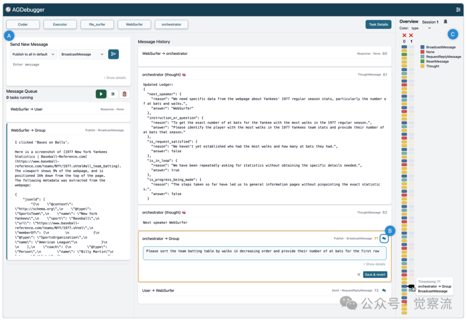This screenshot has height=322, width=467.
Task: Select the file_surfer agent tab
Action: [97, 24]
